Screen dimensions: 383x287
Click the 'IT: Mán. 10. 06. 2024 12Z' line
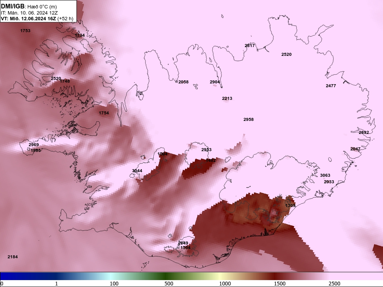pos(29,13)
